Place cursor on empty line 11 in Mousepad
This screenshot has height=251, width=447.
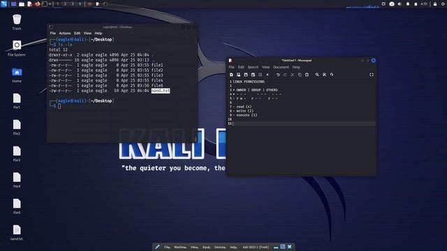click(x=304, y=123)
